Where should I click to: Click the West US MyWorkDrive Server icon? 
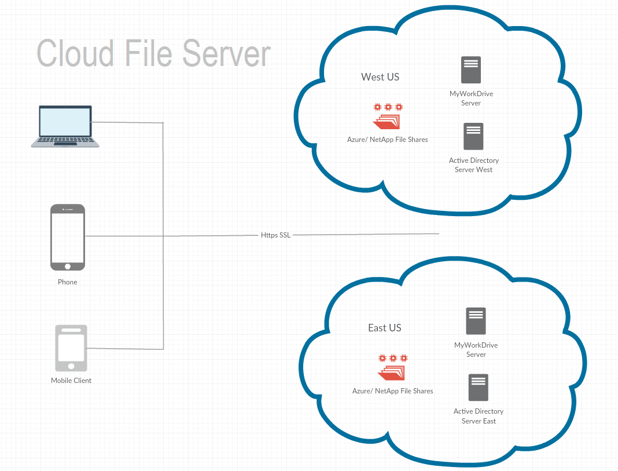[x=471, y=70]
